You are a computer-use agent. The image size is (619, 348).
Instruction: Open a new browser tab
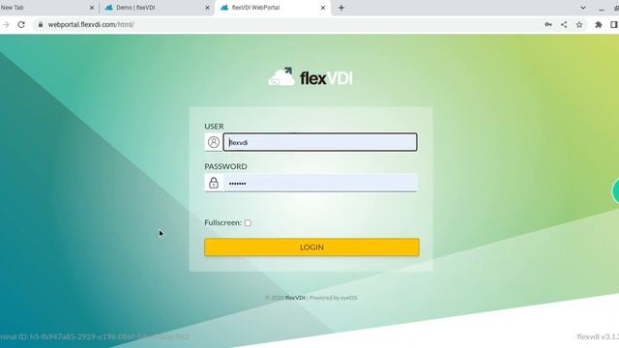[x=341, y=8]
